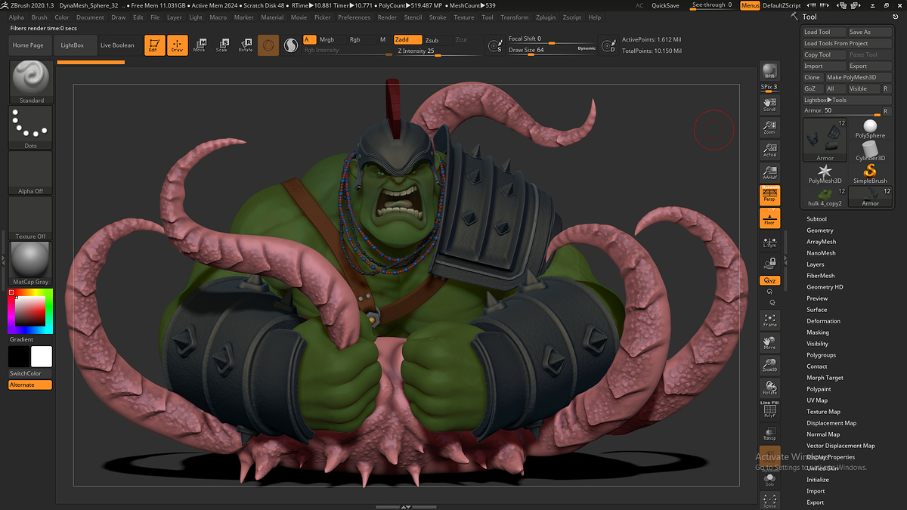Toggle L.Sym local symmetry
Viewport: 907px width, 510px height.
769,242
